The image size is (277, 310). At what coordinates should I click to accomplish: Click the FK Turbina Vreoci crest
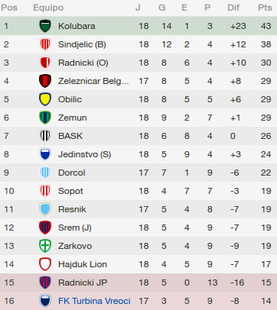pyautogui.click(x=45, y=301)
